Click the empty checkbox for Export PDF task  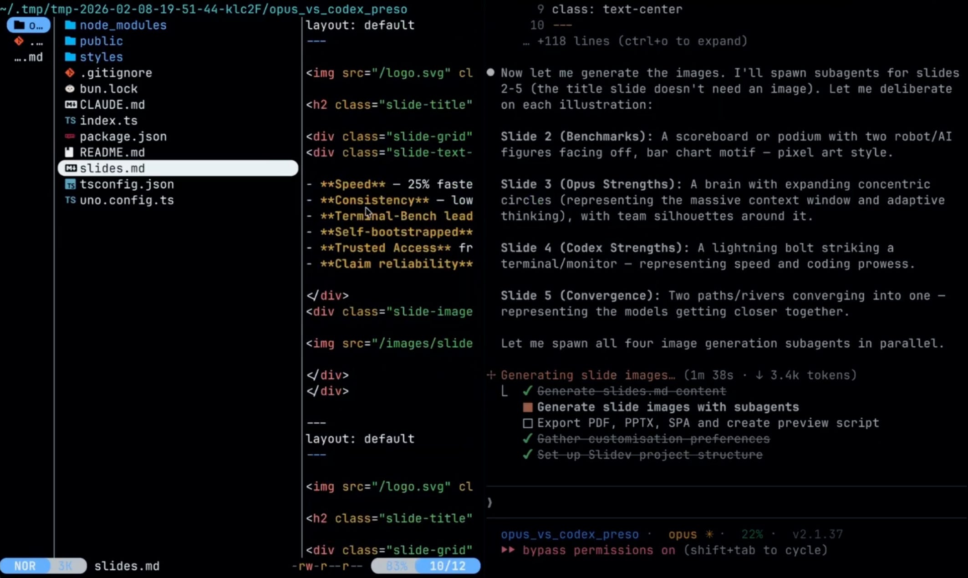click(528, 423)
